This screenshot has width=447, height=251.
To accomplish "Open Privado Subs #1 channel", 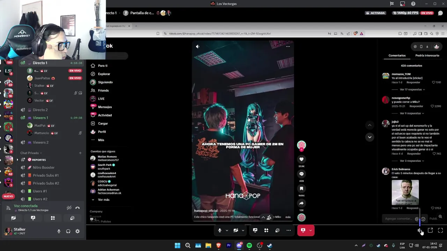I will [x=51, y=175].
